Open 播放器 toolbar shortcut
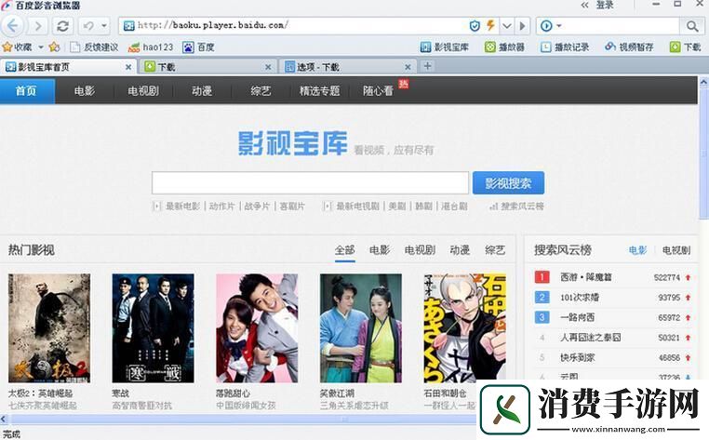Image resolution: width=709 pixels, height=440 pixels. 504,47
